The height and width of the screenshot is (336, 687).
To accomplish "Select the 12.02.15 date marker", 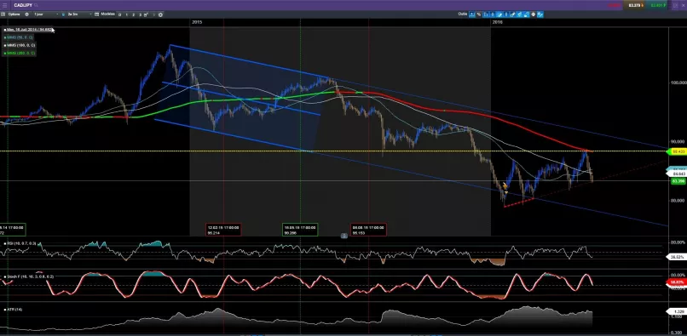I will click(223, 230).
